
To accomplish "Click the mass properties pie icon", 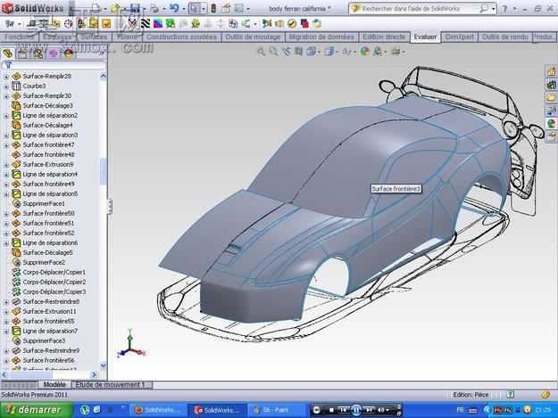I will tap(69, 24).
